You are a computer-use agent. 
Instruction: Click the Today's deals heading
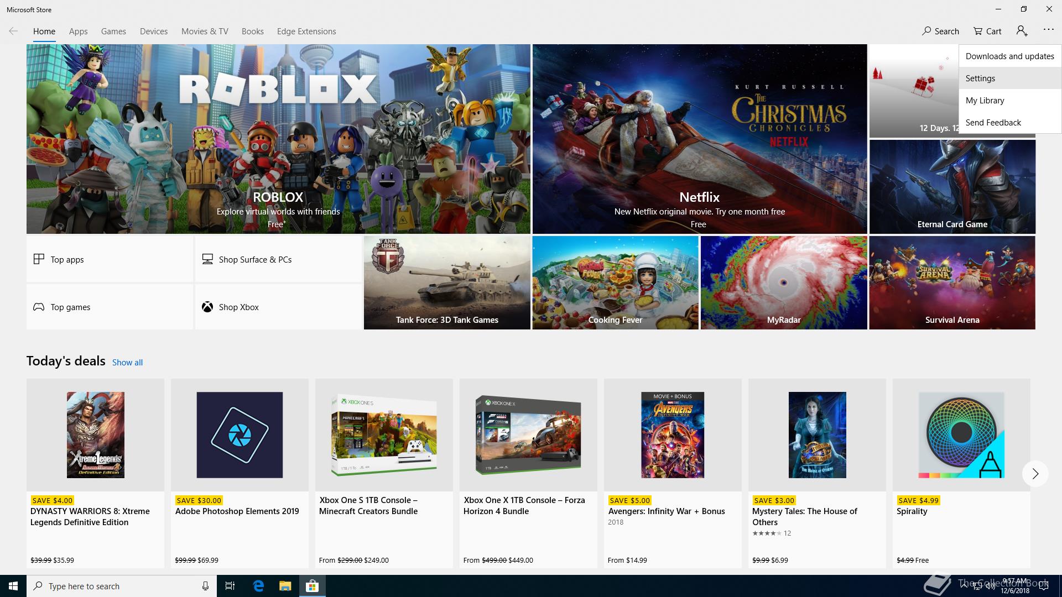pyautogui.click(x=66, y=361)
